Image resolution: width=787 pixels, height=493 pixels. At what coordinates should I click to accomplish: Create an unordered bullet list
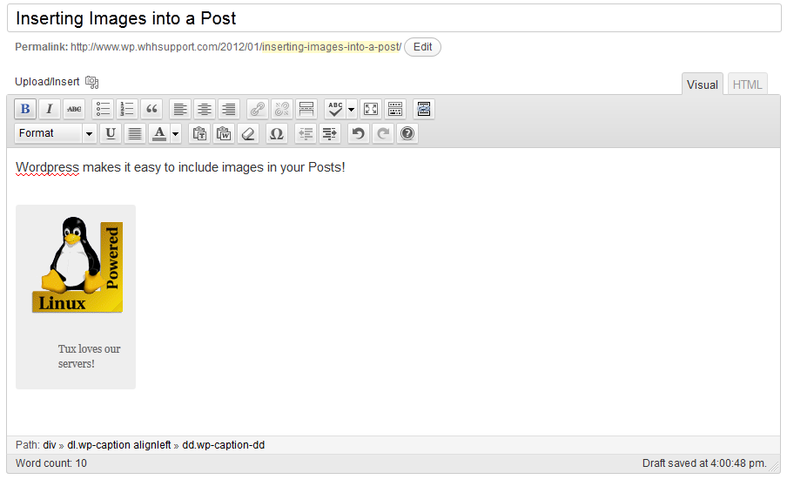pyautogui.click(x=104, y=109)
